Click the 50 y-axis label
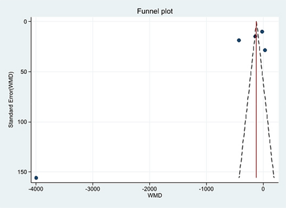 [x=24, y=72]
